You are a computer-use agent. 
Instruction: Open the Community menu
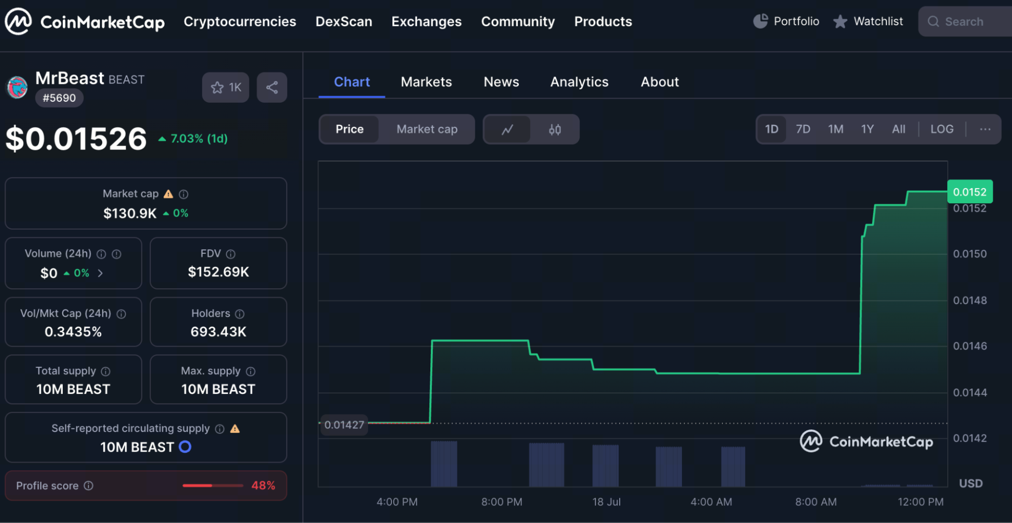pos(518,22)
